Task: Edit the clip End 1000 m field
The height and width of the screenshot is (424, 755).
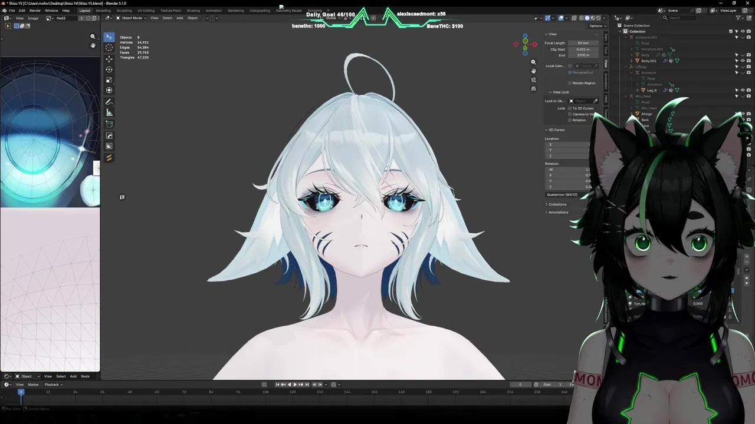Action: [583, 55]
